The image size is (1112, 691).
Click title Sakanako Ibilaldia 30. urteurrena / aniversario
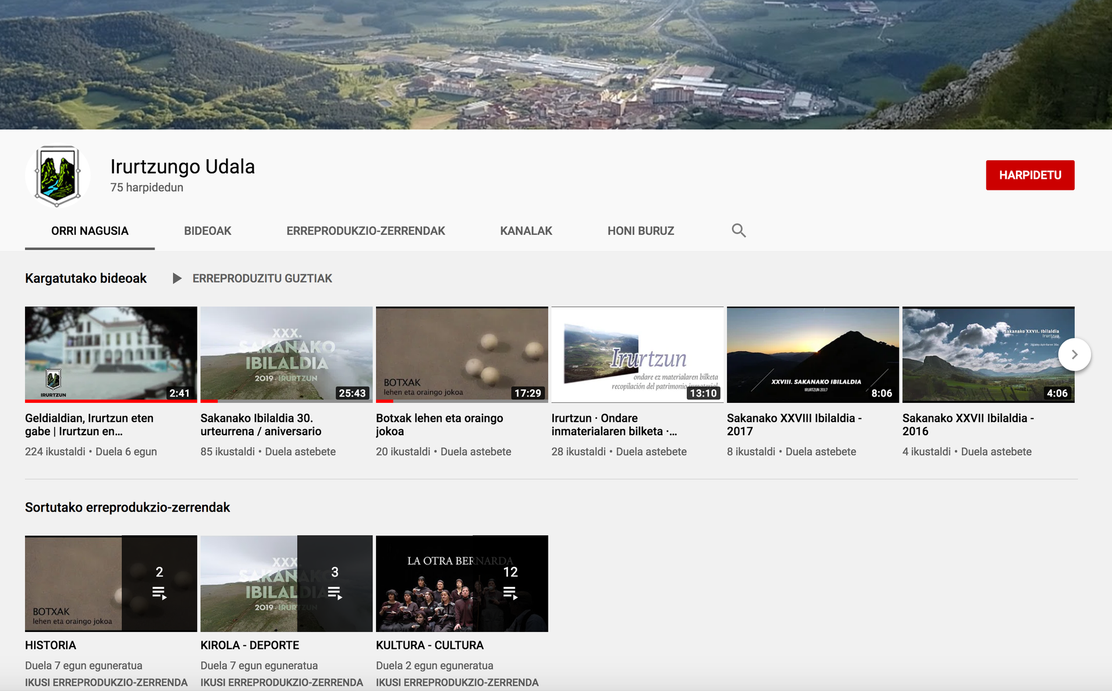click(x=261, y=425)
